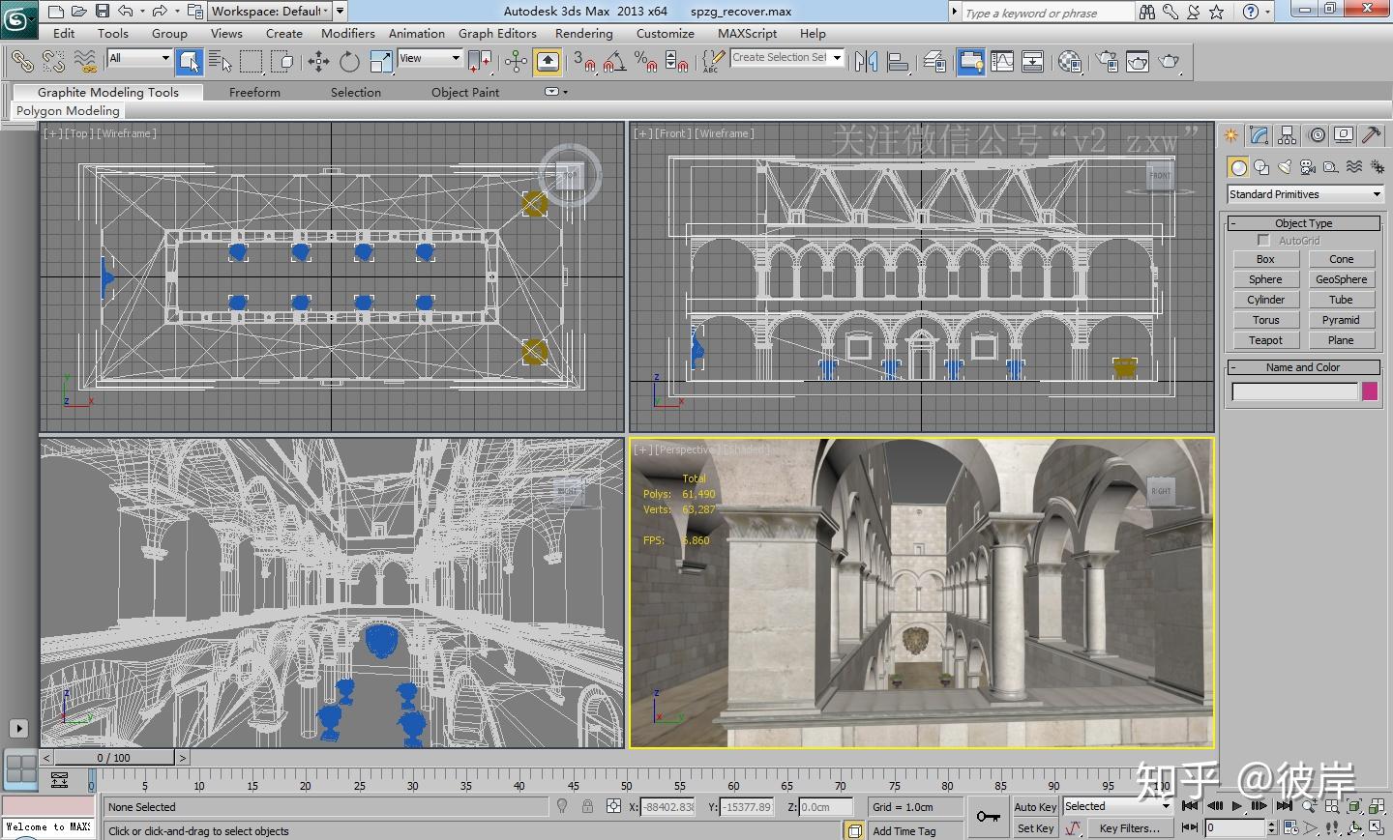Image resolution: width=1393 pixels, height=840 pixels.
Task: Click the Key Filters button
Action: click(x=1128, y=828)
